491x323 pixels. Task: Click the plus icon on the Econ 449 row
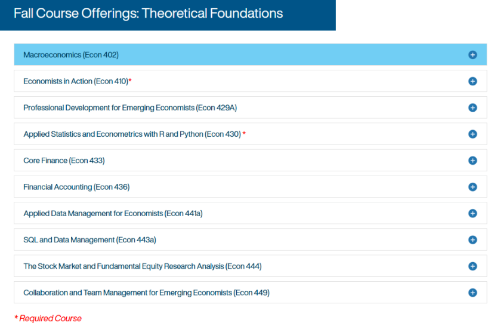click(x=473, y=293)
